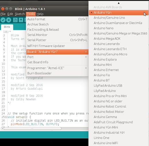149x146 pixels.
Task: Click the Verify checkmark toolbar icon
Action: click(3, 20)
